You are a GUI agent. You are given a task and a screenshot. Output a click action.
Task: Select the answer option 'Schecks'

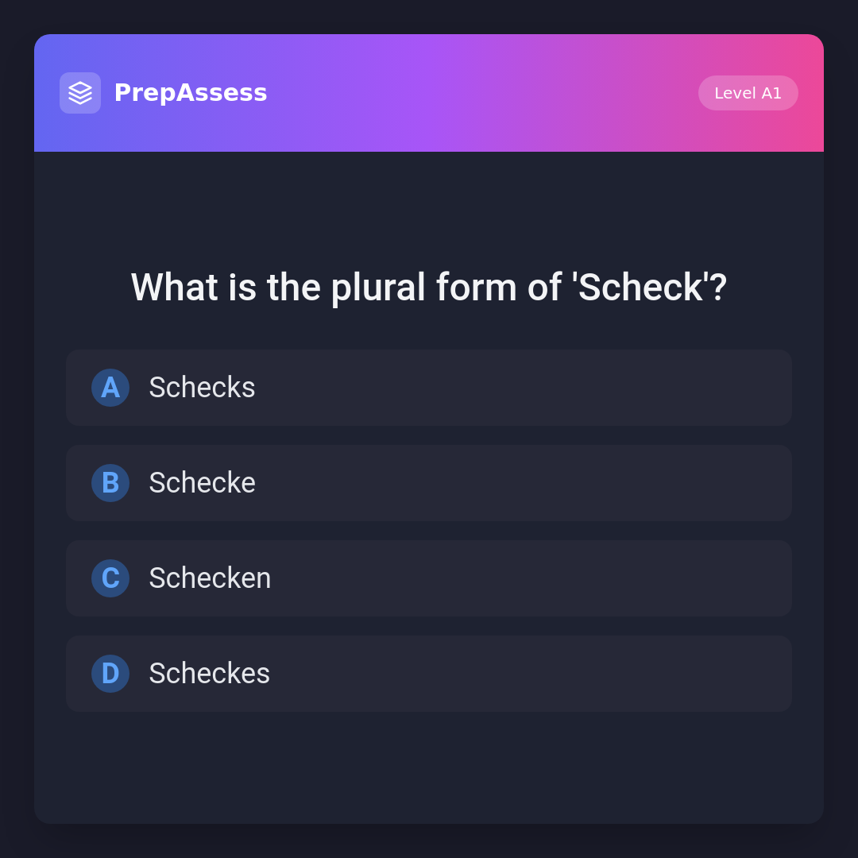point(429,388)
